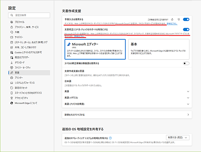Open Cookie とサイトのアクセス許可 entry

[x=29, y=52]
